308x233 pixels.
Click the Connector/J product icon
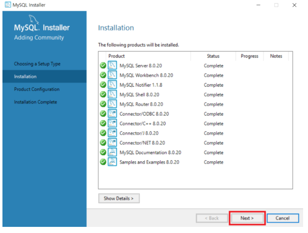(x=112, y=133)
